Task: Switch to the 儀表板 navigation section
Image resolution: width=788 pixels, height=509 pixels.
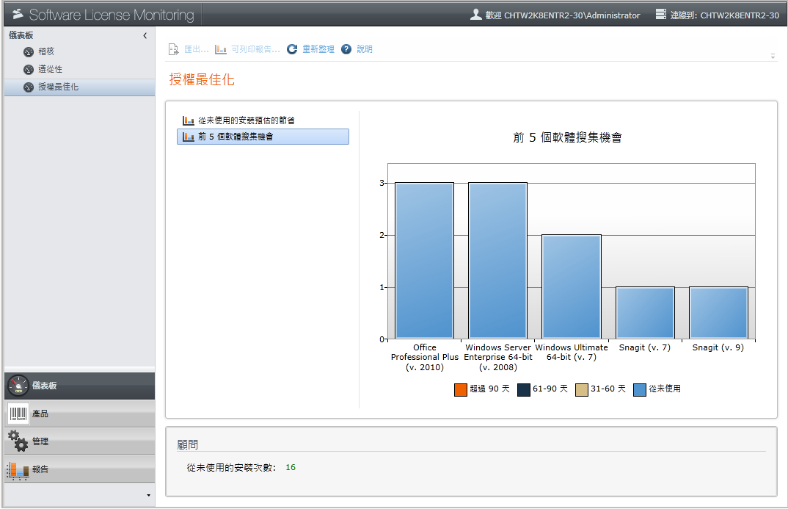Action: pyautogui.click(x=79, y=386)
